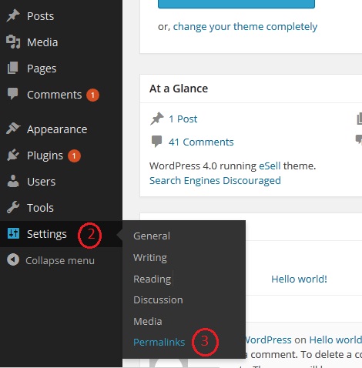Click the Media camera-music icon in the sidebar
This screenshot has height=368, width=362.
point(13,42)
